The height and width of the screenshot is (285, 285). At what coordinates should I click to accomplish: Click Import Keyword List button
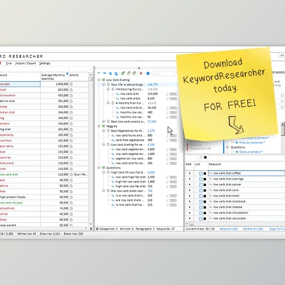click(201, 147)
